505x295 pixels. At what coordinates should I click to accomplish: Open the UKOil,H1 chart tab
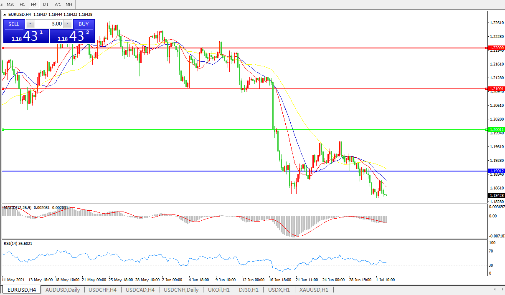coord(218,290)
